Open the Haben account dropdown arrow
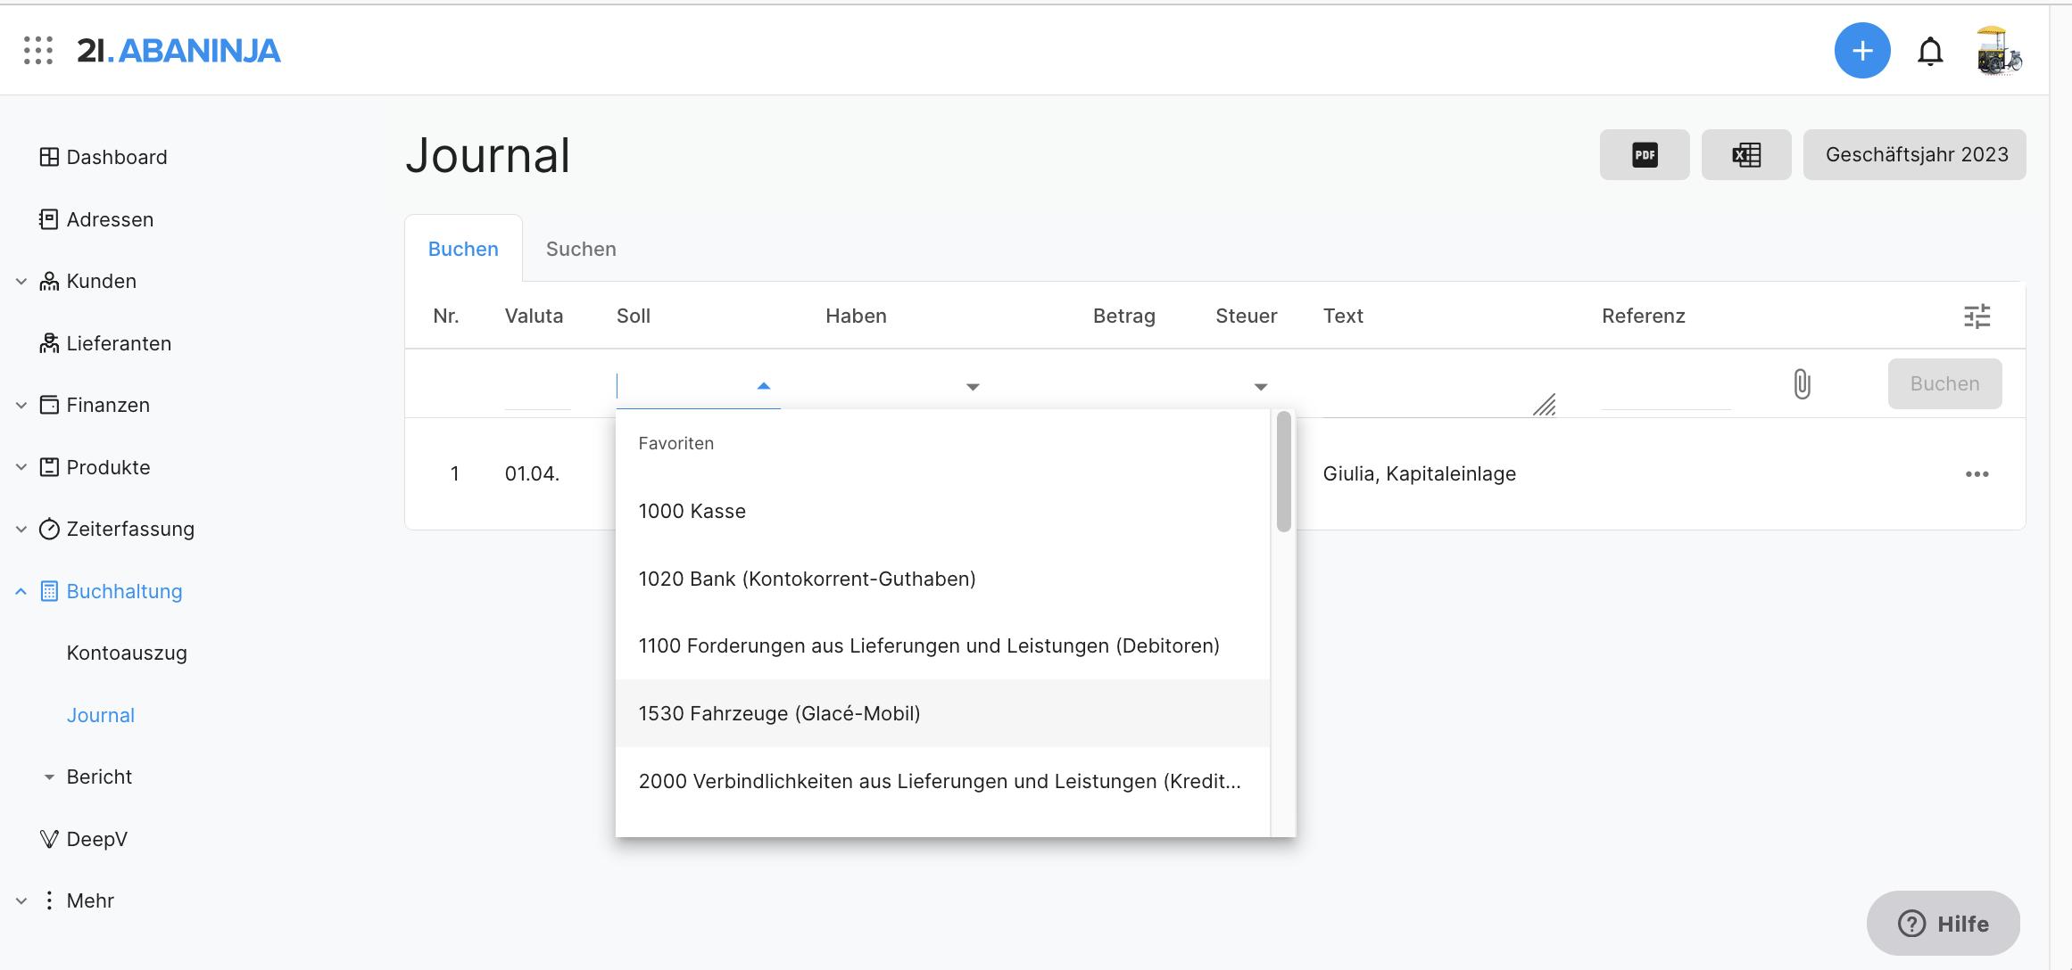This screenshot has width=2072, height=970. tap(973, 387)
